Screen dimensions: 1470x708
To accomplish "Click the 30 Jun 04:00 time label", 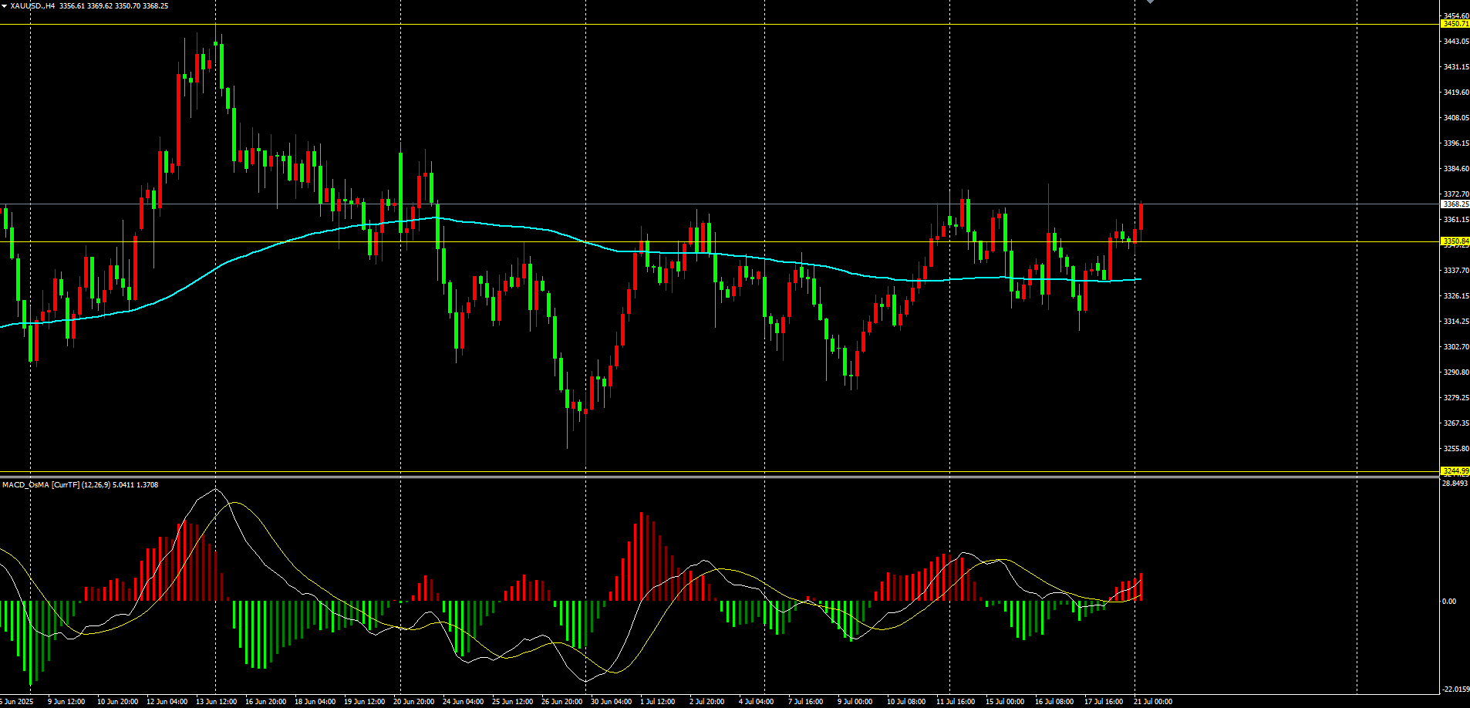I will click(611, 702).
